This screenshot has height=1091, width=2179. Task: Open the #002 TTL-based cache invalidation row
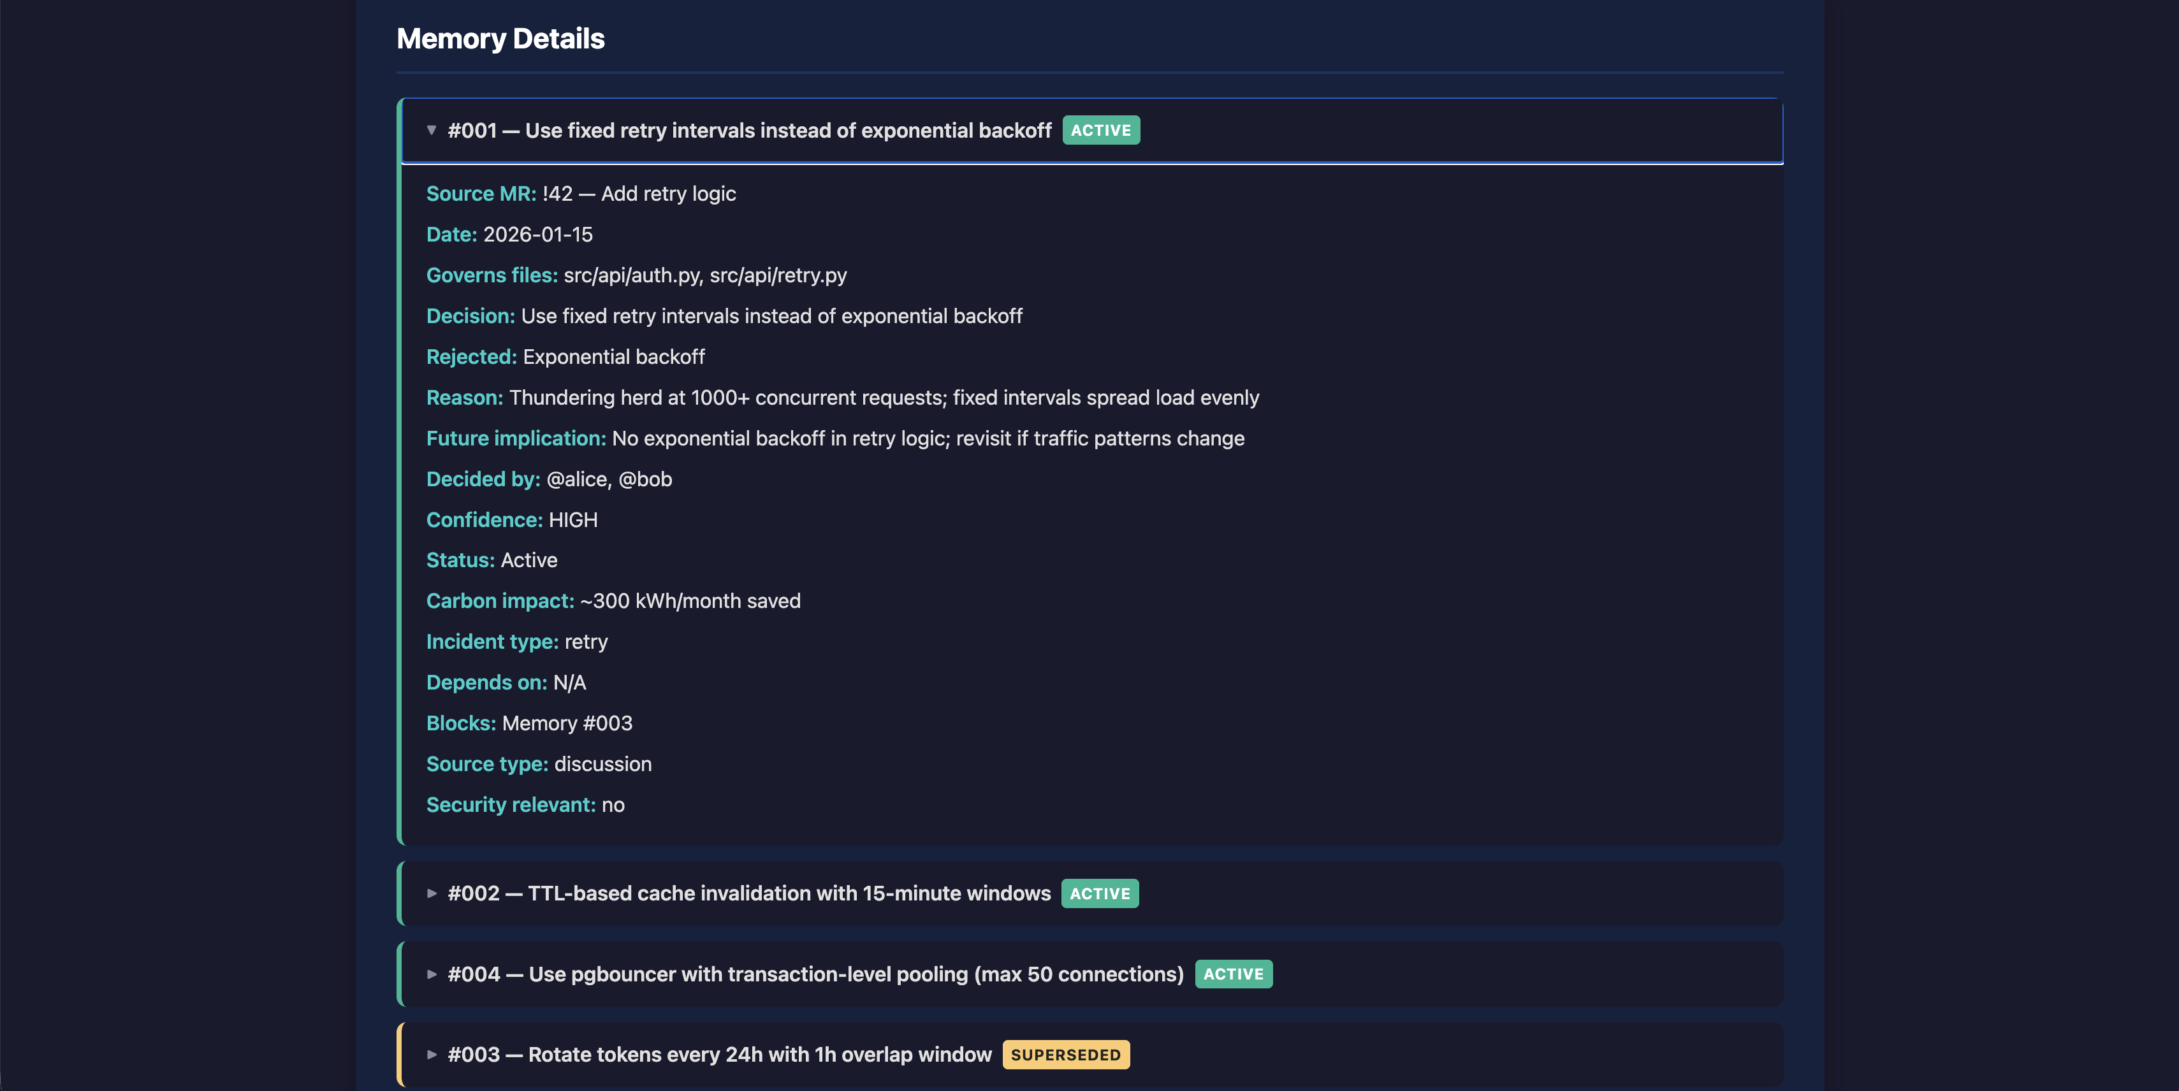pos(748,893)
